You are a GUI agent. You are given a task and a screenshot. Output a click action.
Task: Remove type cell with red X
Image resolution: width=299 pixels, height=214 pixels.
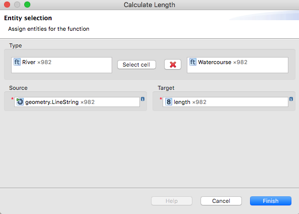(x=173, y=65)
